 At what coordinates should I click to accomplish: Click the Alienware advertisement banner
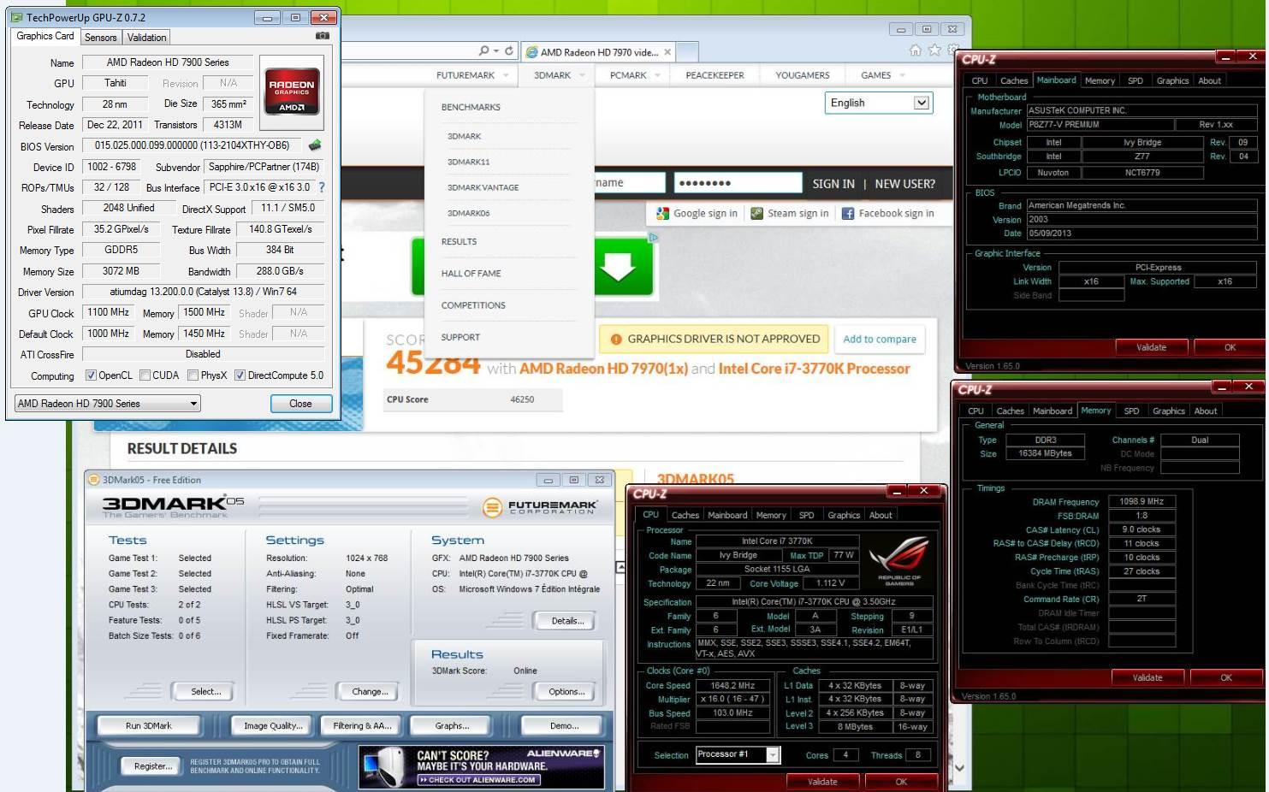481,766
